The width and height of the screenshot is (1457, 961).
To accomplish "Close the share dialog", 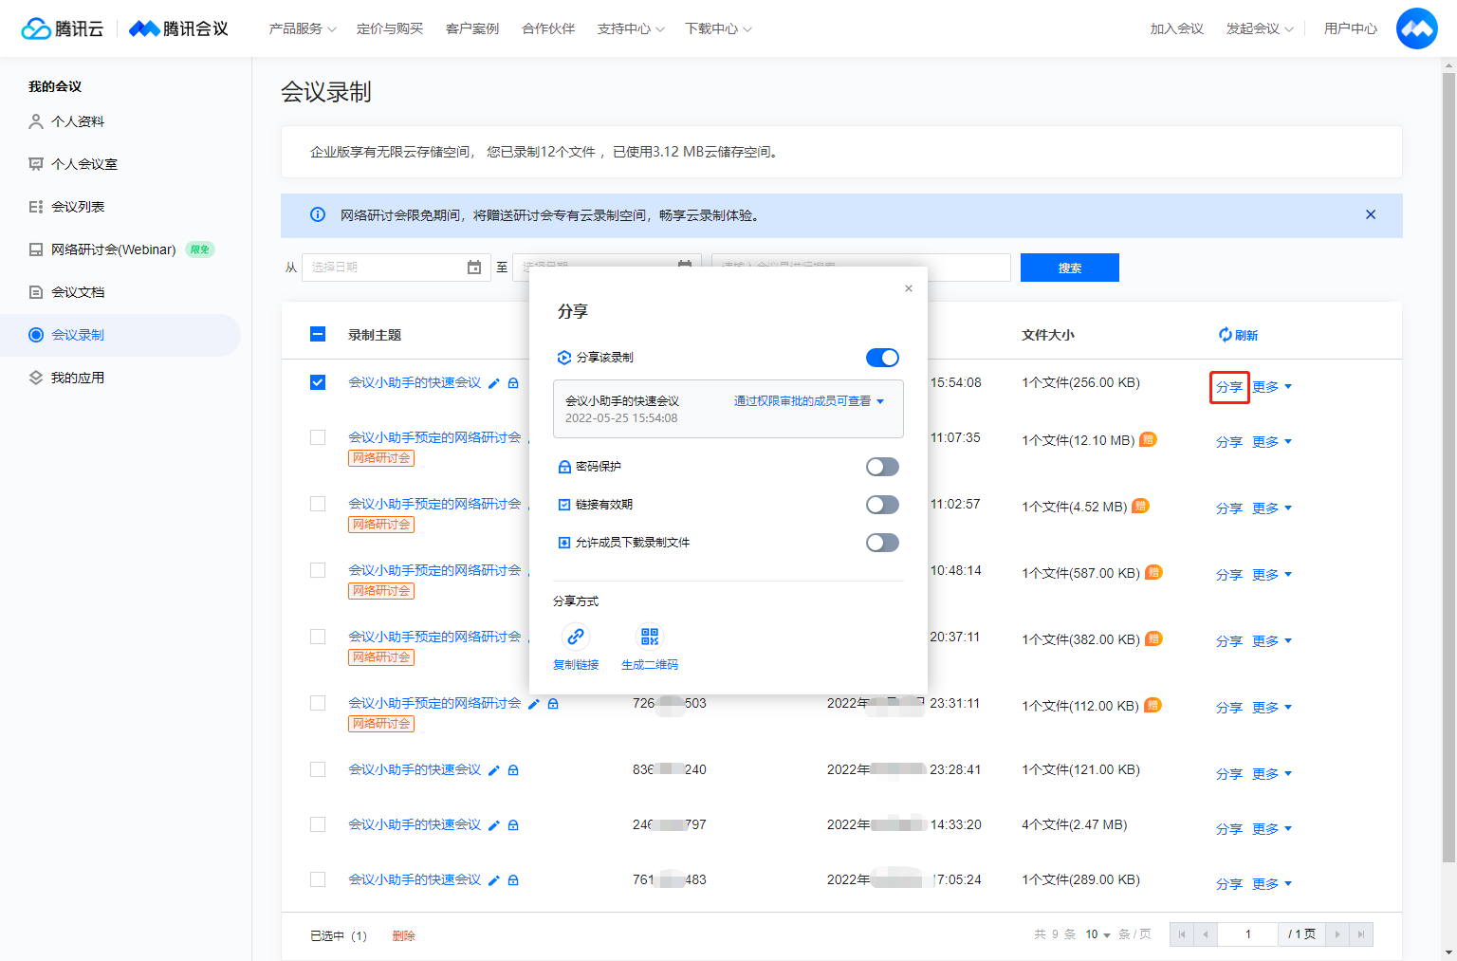I will pos(909,288).
